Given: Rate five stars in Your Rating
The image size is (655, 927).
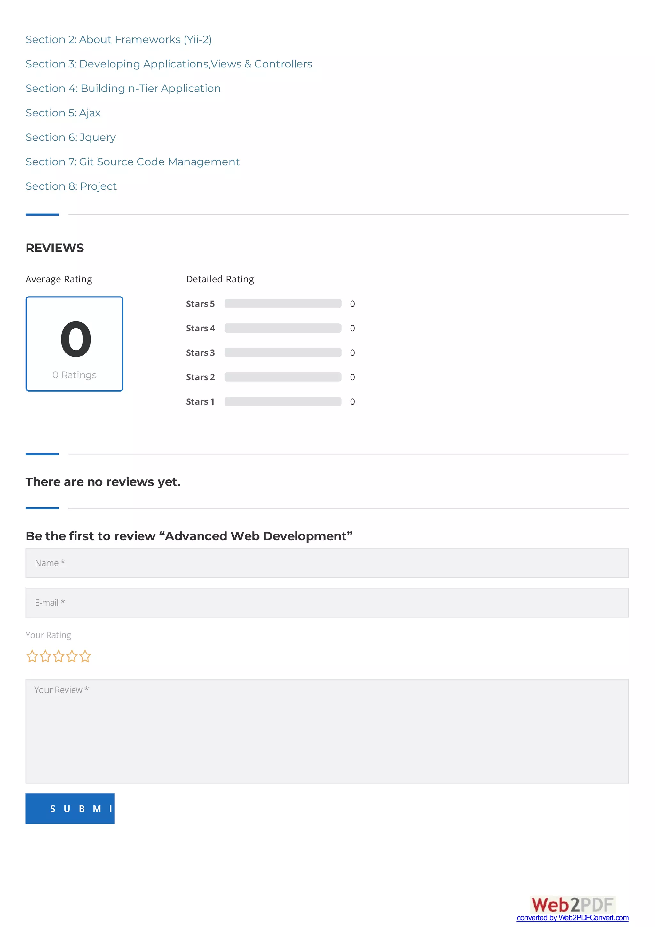Looking at the screenshot, I should 85,656.
